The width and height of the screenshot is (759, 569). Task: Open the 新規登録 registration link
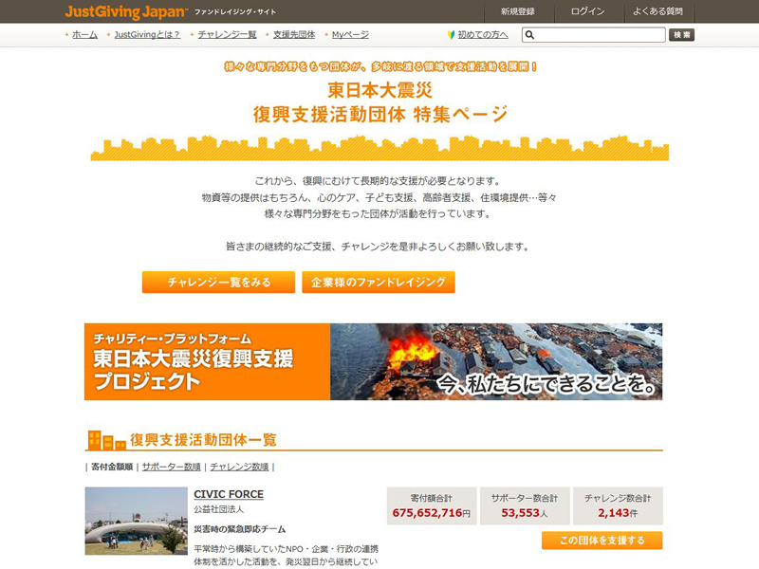click(516, 11)
